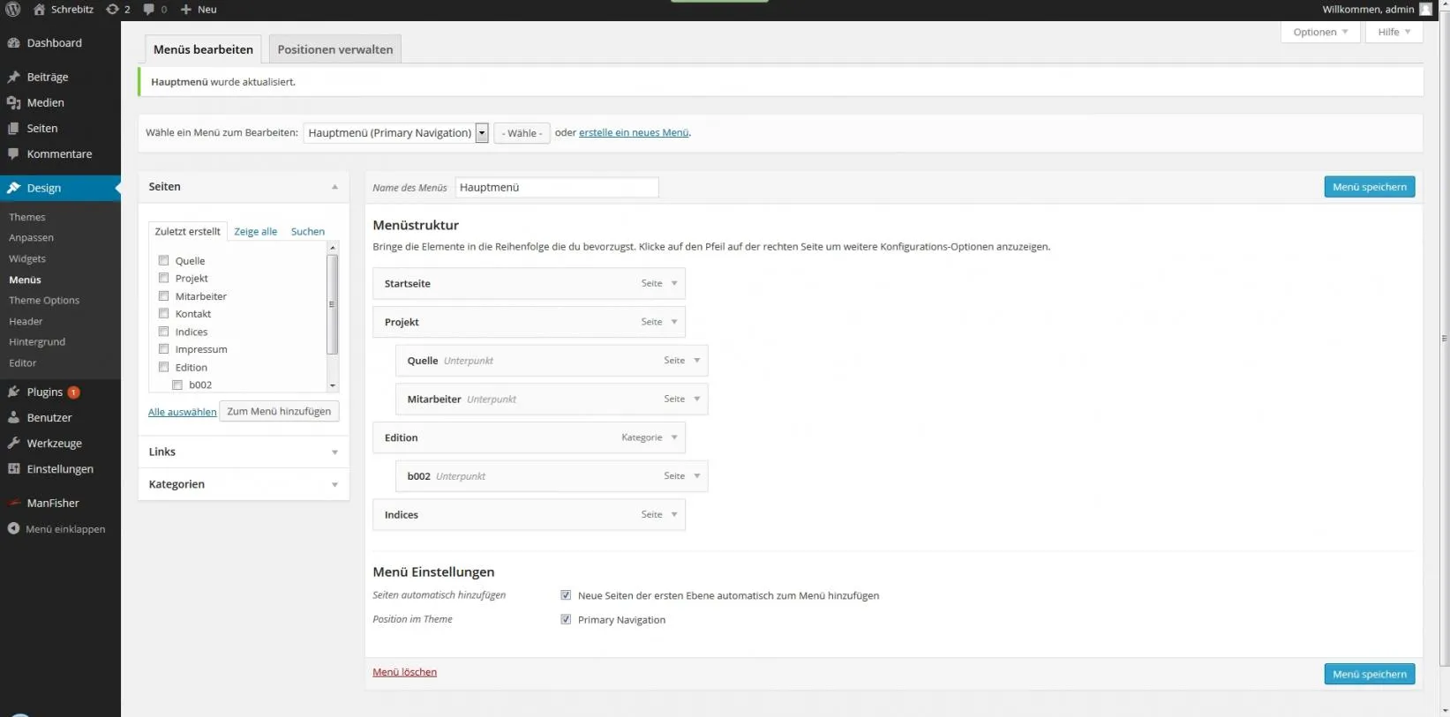Click the Medien icon in sidebar

point(13,102)
